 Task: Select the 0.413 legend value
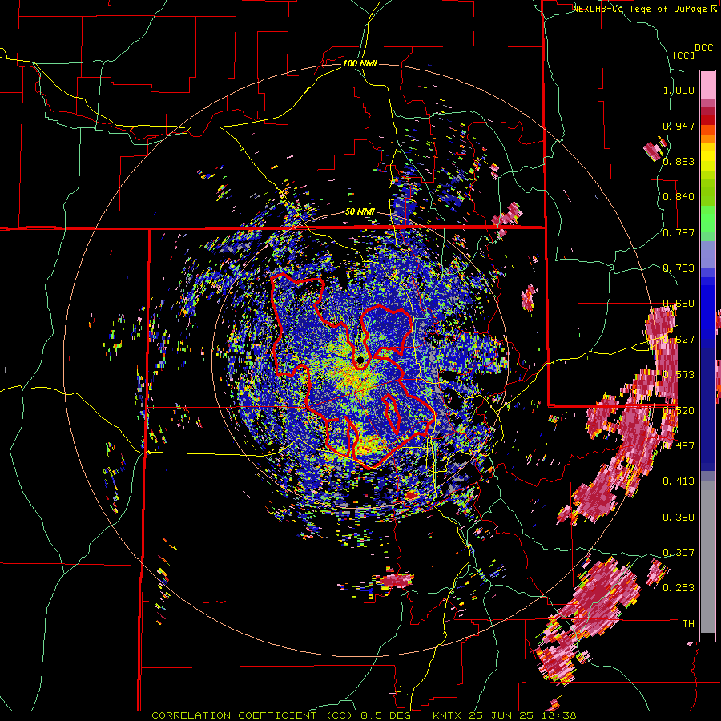pos(679,481)
